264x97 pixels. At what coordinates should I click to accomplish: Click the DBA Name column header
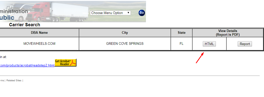tap(39, 33)
